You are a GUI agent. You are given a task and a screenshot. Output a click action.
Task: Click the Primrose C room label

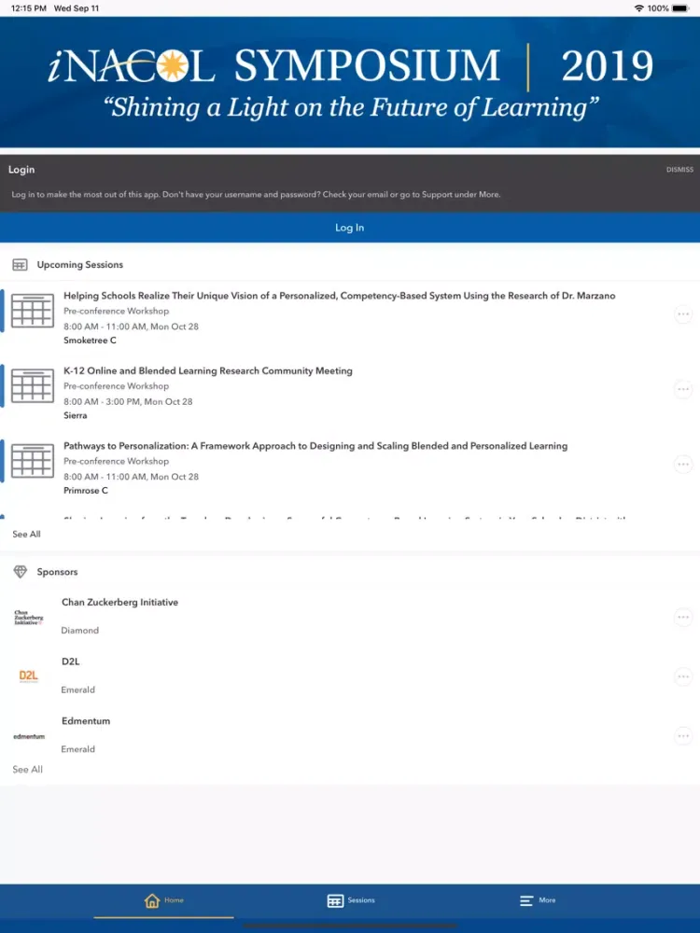(86, 491)
